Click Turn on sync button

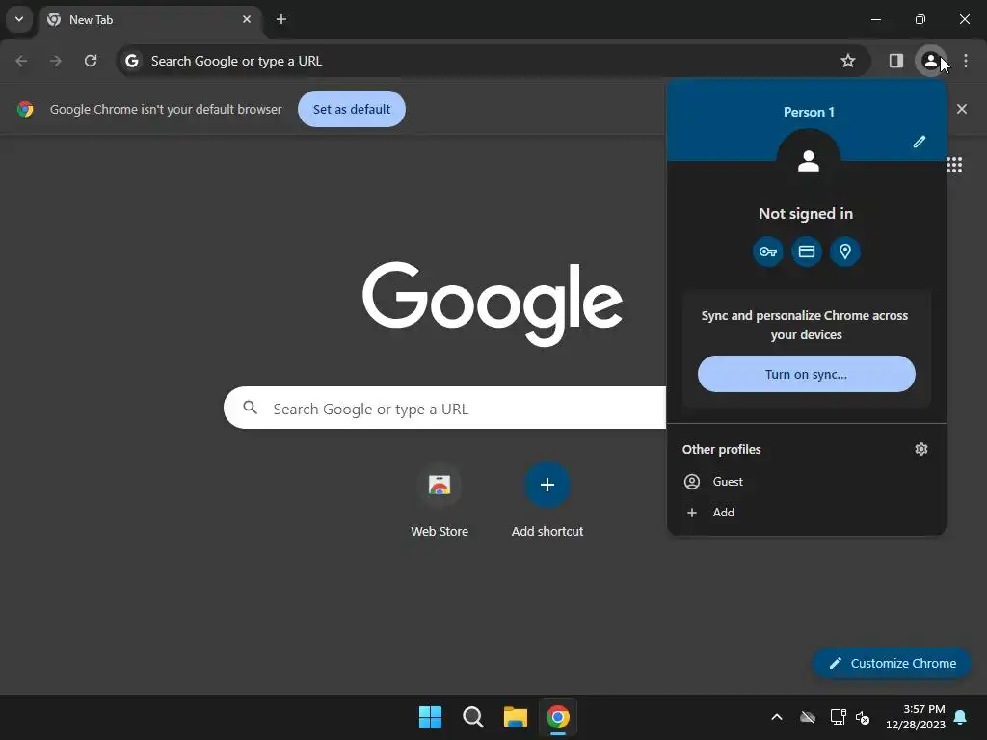click(x=806, y=375)
